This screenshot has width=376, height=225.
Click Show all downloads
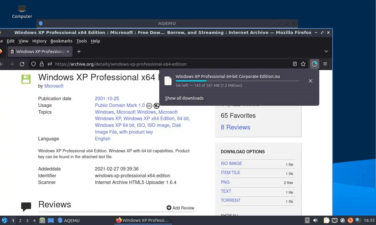[x=184, y=98]
